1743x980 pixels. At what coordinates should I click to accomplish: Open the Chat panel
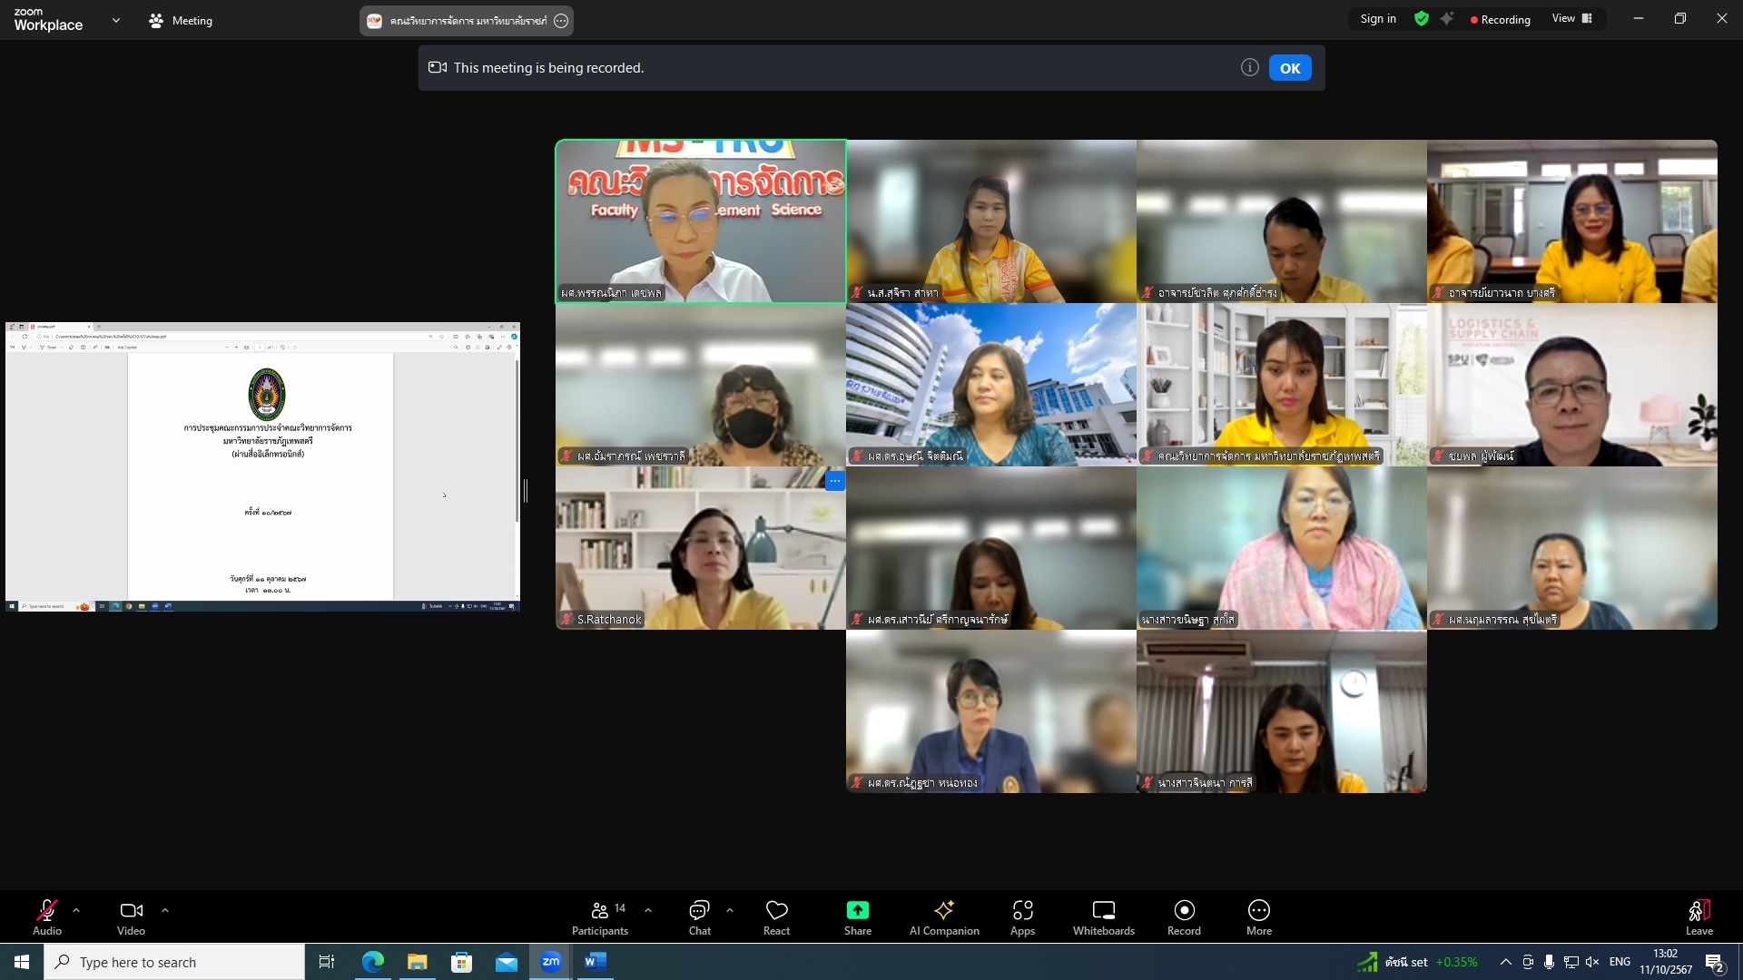(699, 916)
